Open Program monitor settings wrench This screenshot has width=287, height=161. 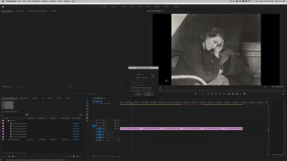pos(273,87)
